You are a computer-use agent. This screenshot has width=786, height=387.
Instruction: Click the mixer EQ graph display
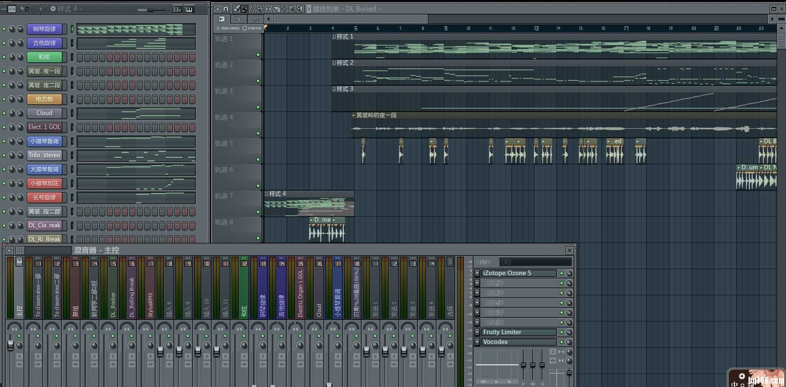[497, 367]
